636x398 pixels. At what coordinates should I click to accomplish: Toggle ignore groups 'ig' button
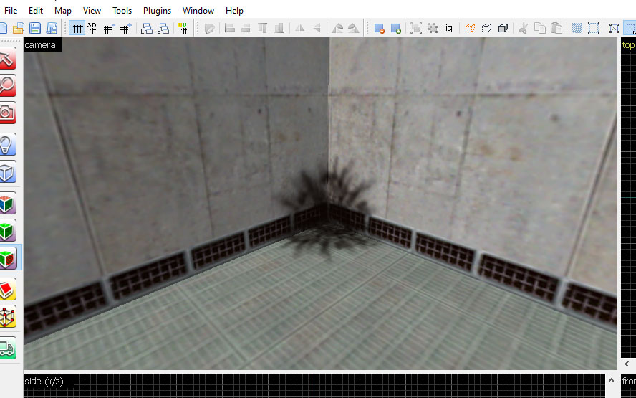coord(449,29)
